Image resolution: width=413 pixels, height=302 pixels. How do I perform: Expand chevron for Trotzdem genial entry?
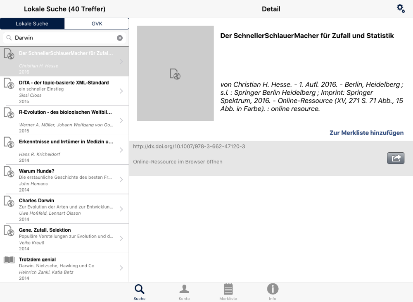coord(121,268)
